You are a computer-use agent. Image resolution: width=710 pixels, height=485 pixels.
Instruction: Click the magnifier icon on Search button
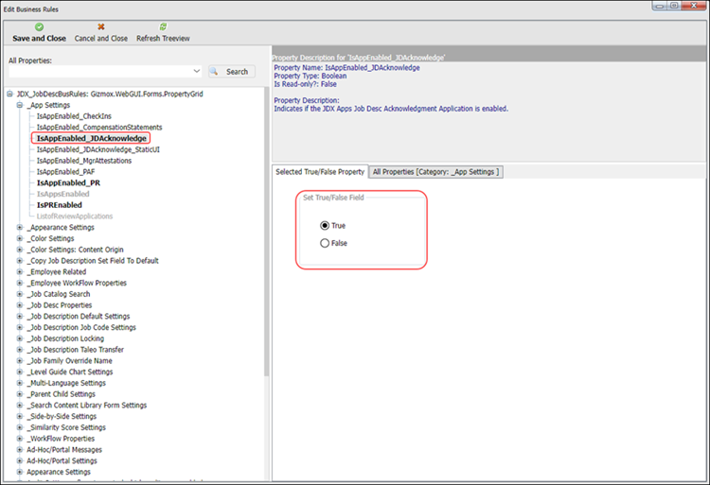(x=216, y=72)
